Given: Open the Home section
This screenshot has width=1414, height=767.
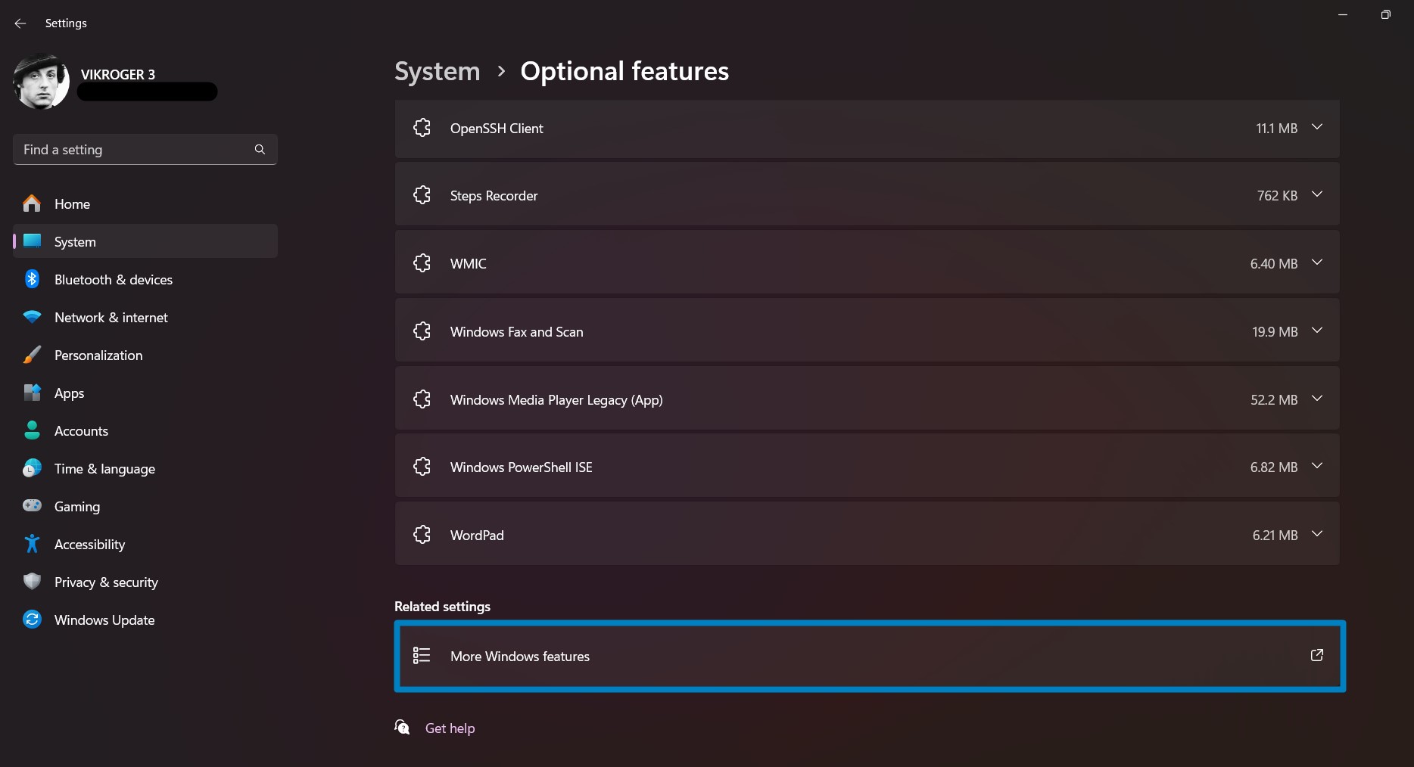Looking at the screenshot, I should coord(145,204).
